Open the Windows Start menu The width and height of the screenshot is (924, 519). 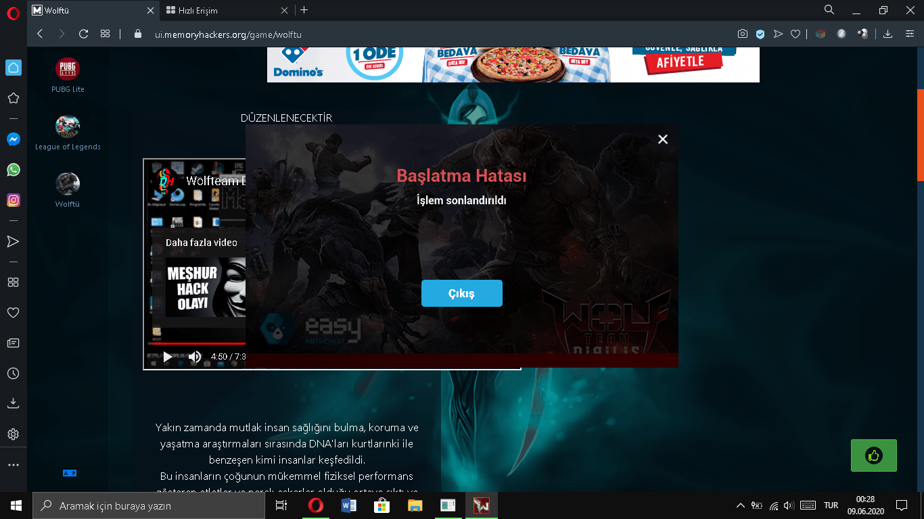[16, 505]
